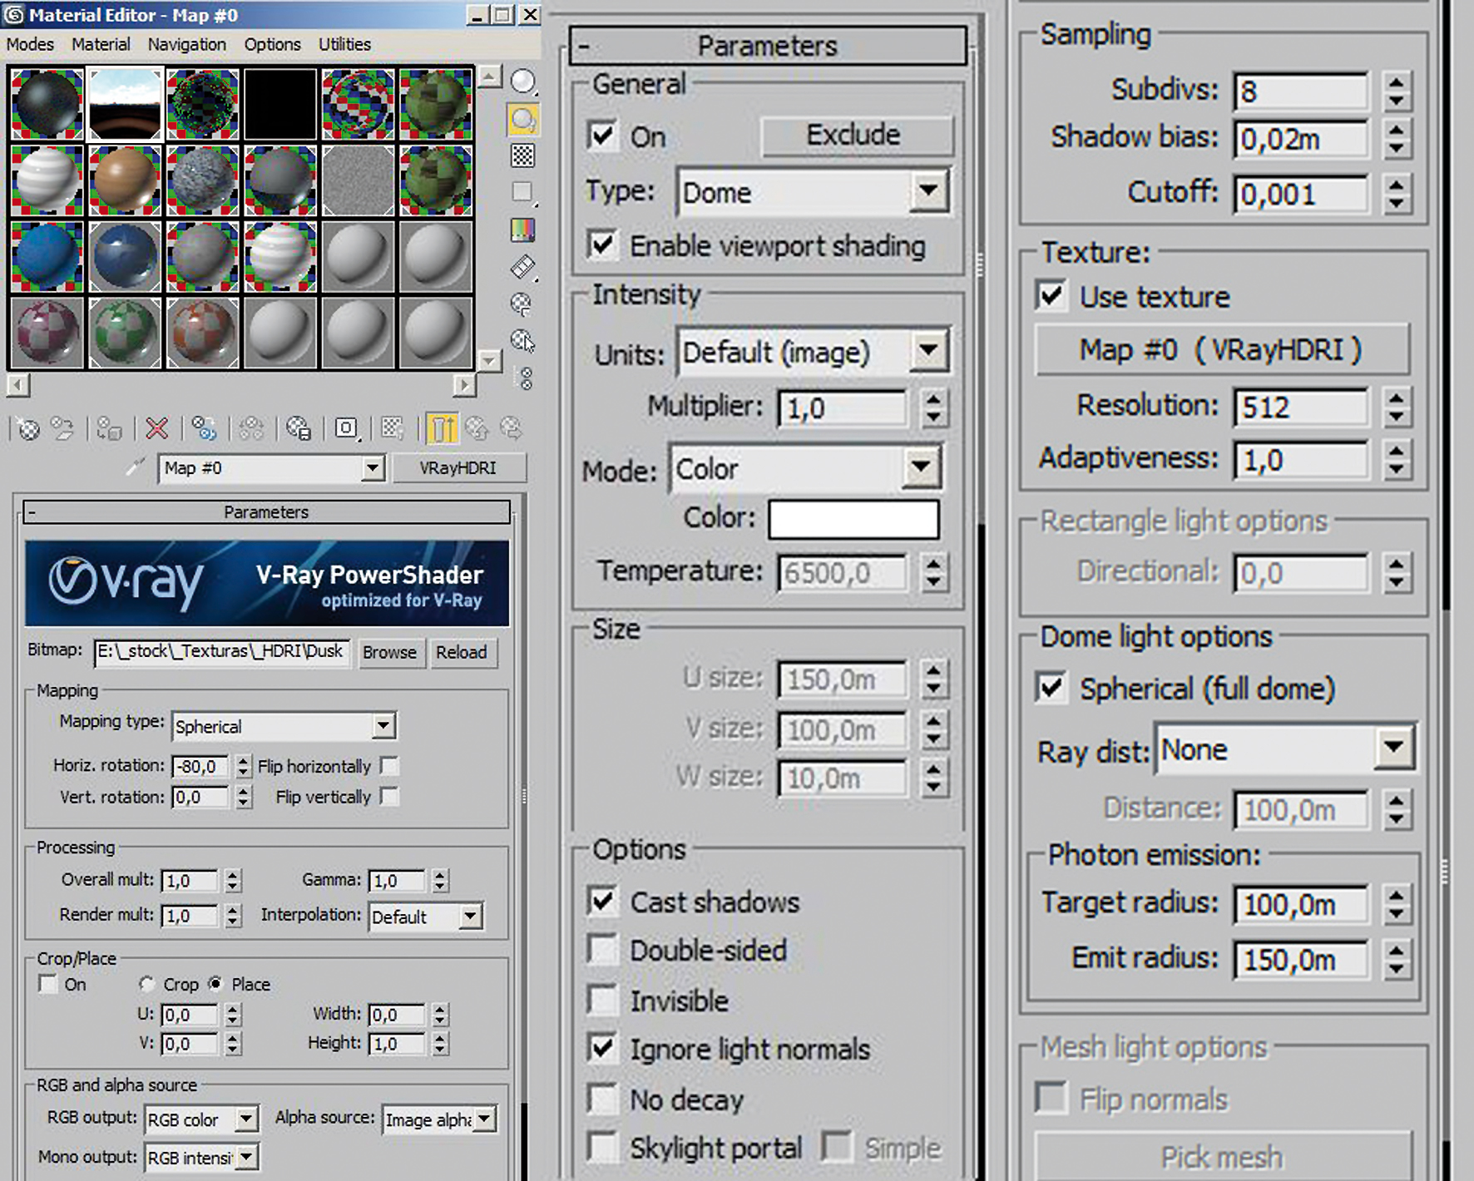Viewport: 1474px width, 1181px height.
Task: Toggle the Backlight sample icon
Action: (x=522, y=120)
